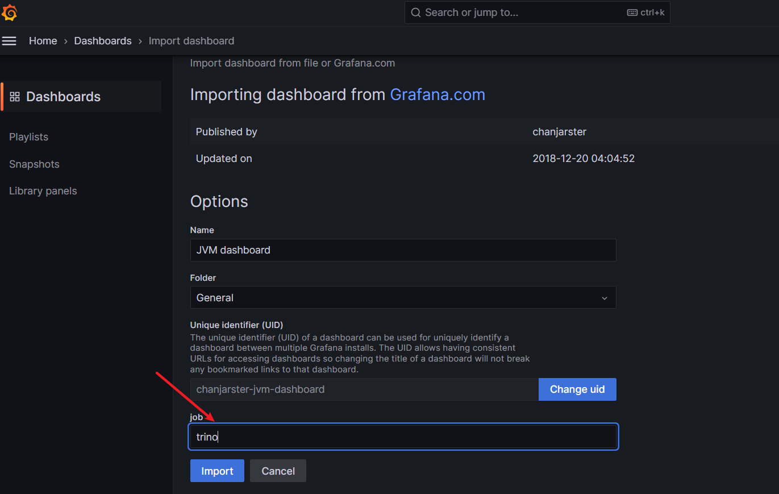The width and height of the screenshot is (779, 494).
Task: Click the Grafana logo icon
Action: click(x=10, y=13)
